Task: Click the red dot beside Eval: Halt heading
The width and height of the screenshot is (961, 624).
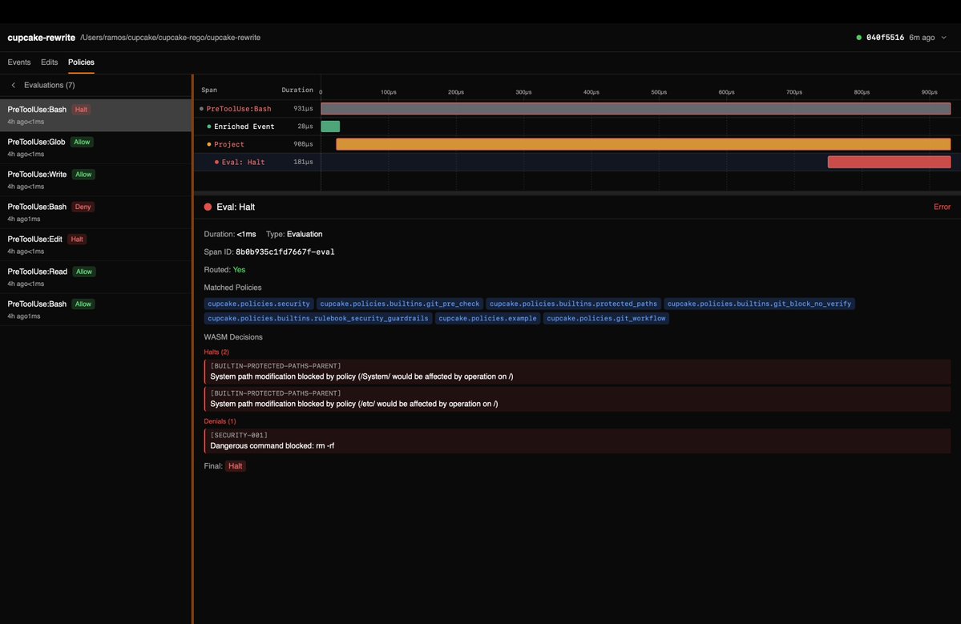Action: point(208,207)
